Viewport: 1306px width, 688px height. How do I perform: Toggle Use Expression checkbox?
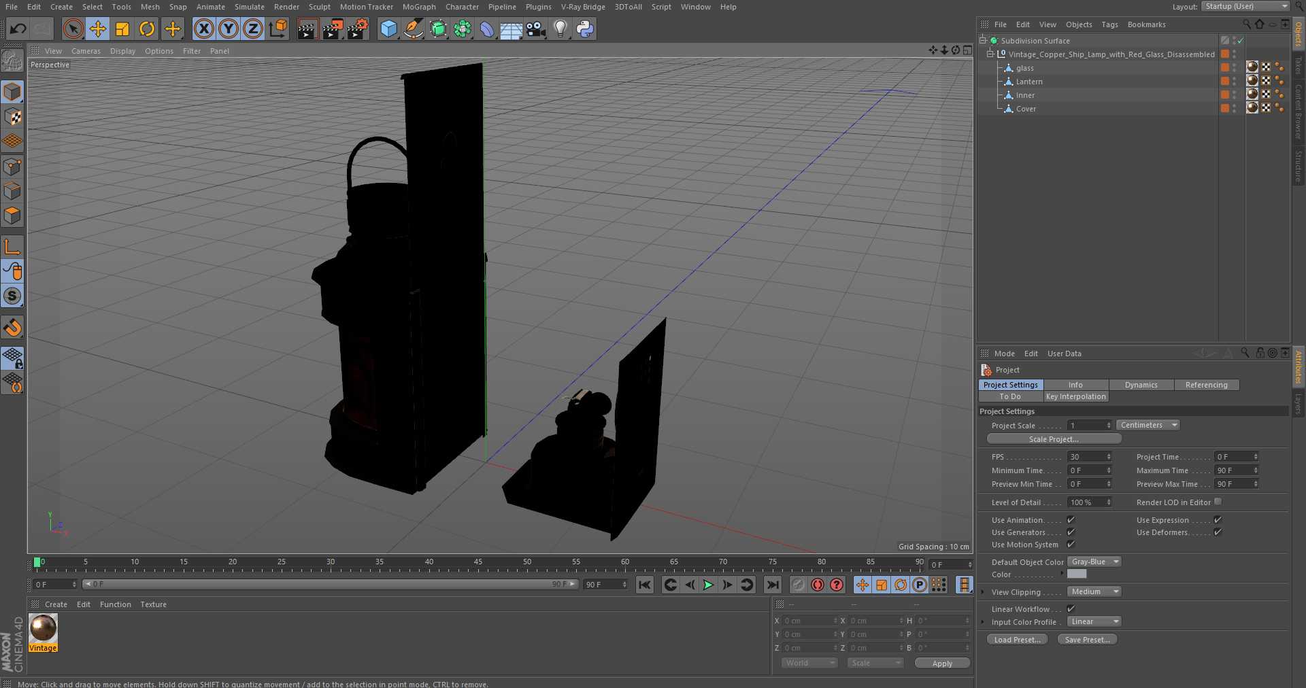(x=1218, y=519)
